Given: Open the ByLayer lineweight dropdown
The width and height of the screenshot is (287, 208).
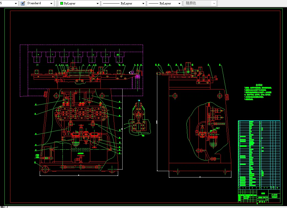Looking at the screenshot, I should point(164,3).
